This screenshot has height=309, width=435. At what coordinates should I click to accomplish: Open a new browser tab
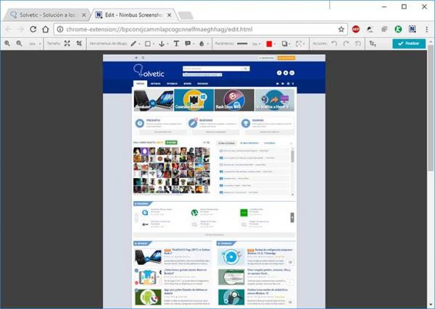click(x=186, y=15)
